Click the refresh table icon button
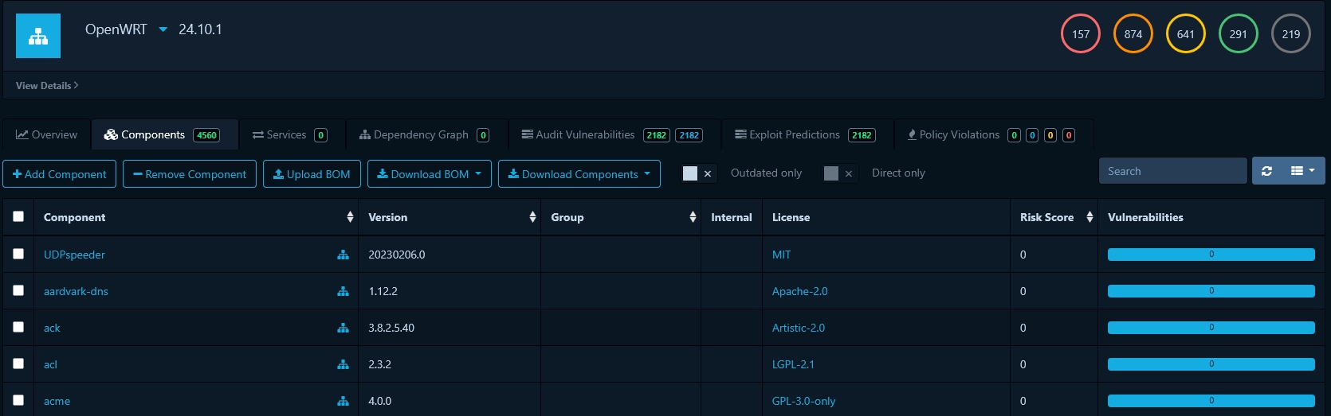Viewport: 1331px width, 416px height. (x=1266, y=171)
